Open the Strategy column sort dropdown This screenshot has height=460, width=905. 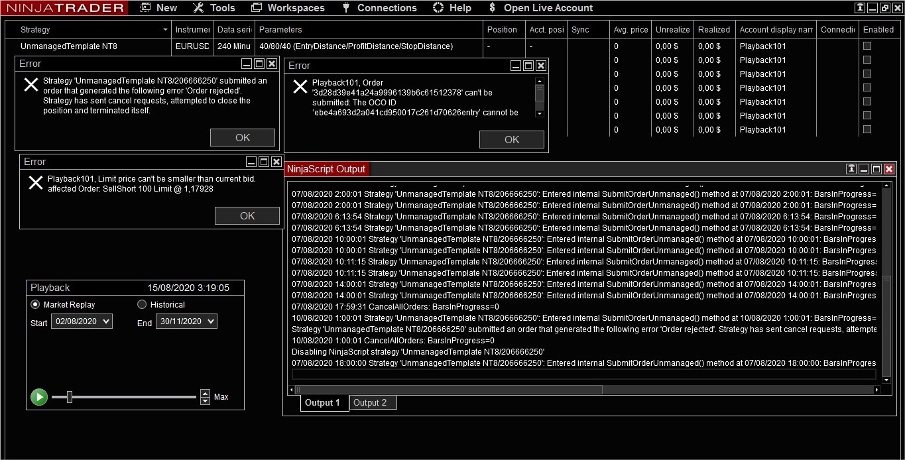pyautogui.click(x=165, y=30)
